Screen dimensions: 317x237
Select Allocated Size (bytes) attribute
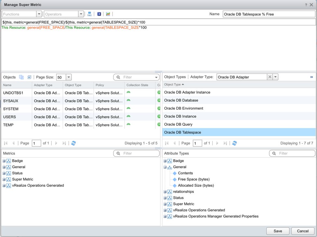(x=196, y=185)
